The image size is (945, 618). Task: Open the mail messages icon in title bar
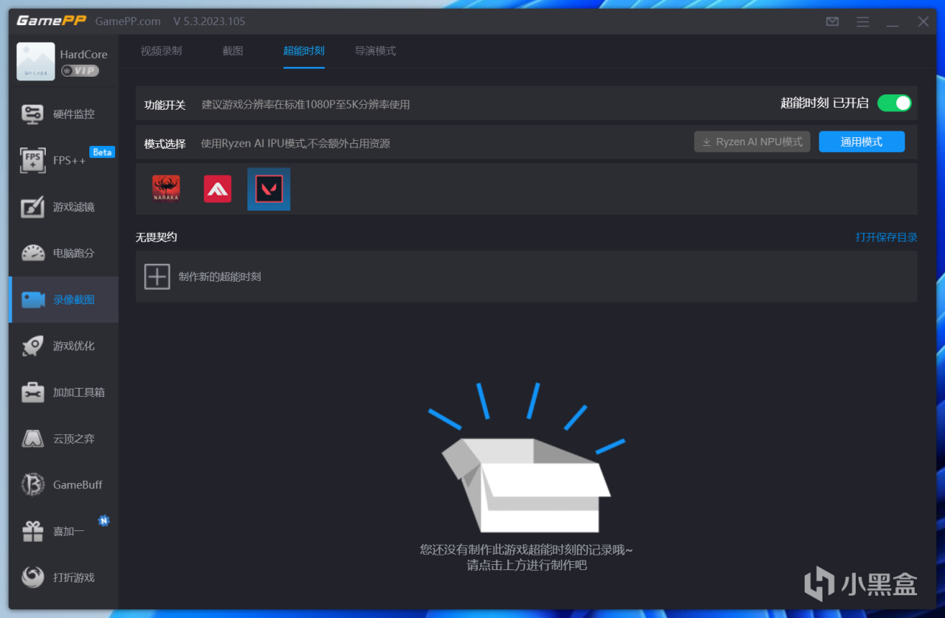(833, 21)
